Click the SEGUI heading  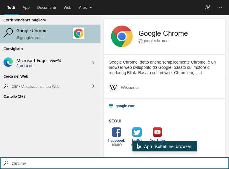coord(115,121)
